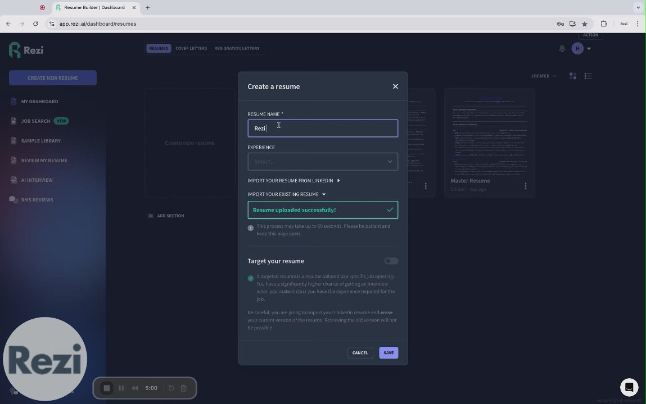The width and height of the screenshot is (646, 404).
Task: Click the Job Search sidebar icon
Action: tap(13, 121)
